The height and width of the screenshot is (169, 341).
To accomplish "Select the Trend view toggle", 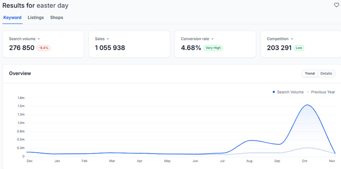I will [310, 73].
